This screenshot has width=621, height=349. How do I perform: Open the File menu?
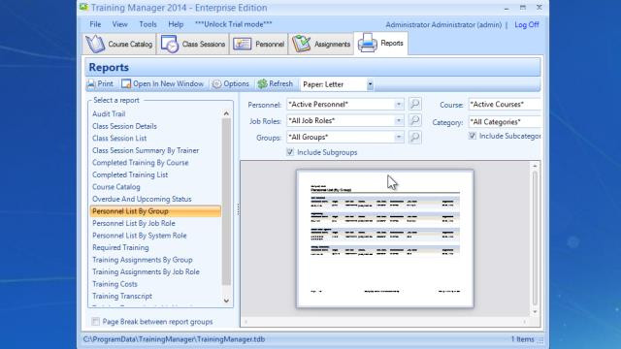[95, 24]
